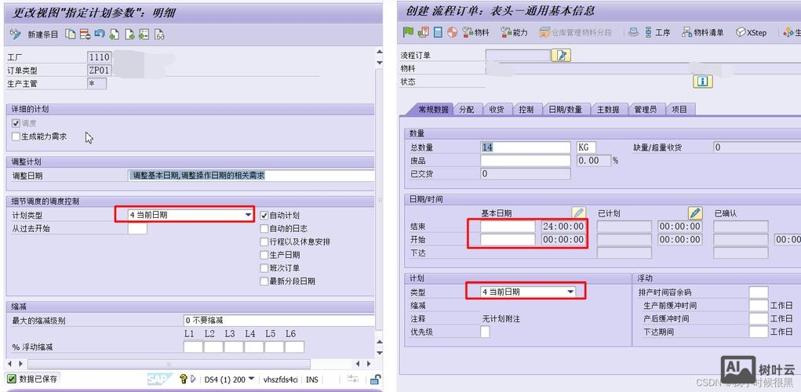The height and width of the screenshot is (392, 801).
Task: Click the SAP logo in status bar
Action: click(160, 379)
